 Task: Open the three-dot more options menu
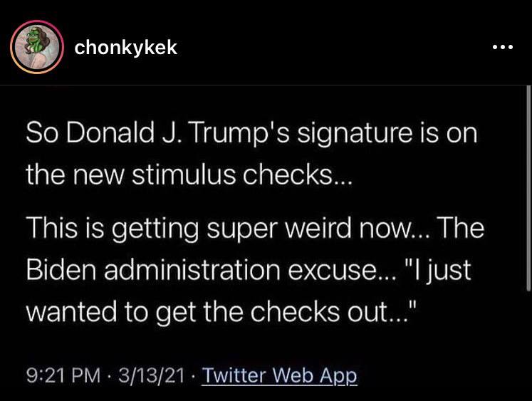pos(502,49)
